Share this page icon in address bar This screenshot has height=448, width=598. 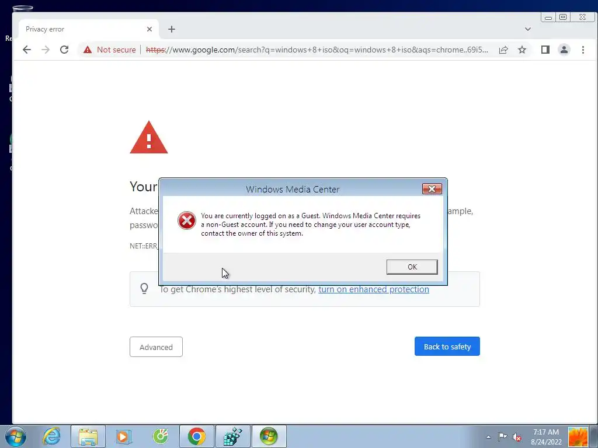click(x=503, y=50)
